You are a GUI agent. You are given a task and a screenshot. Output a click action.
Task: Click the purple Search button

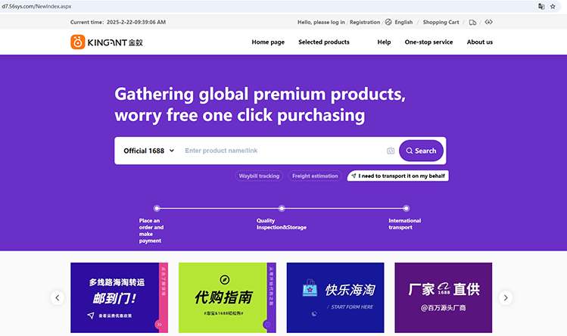421,151
